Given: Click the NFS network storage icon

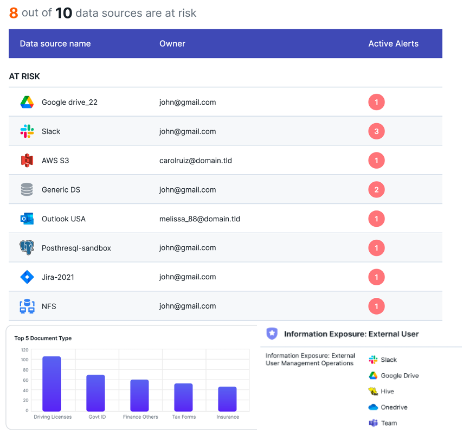Looking at the screenshot, I should [x=27, y=306].
